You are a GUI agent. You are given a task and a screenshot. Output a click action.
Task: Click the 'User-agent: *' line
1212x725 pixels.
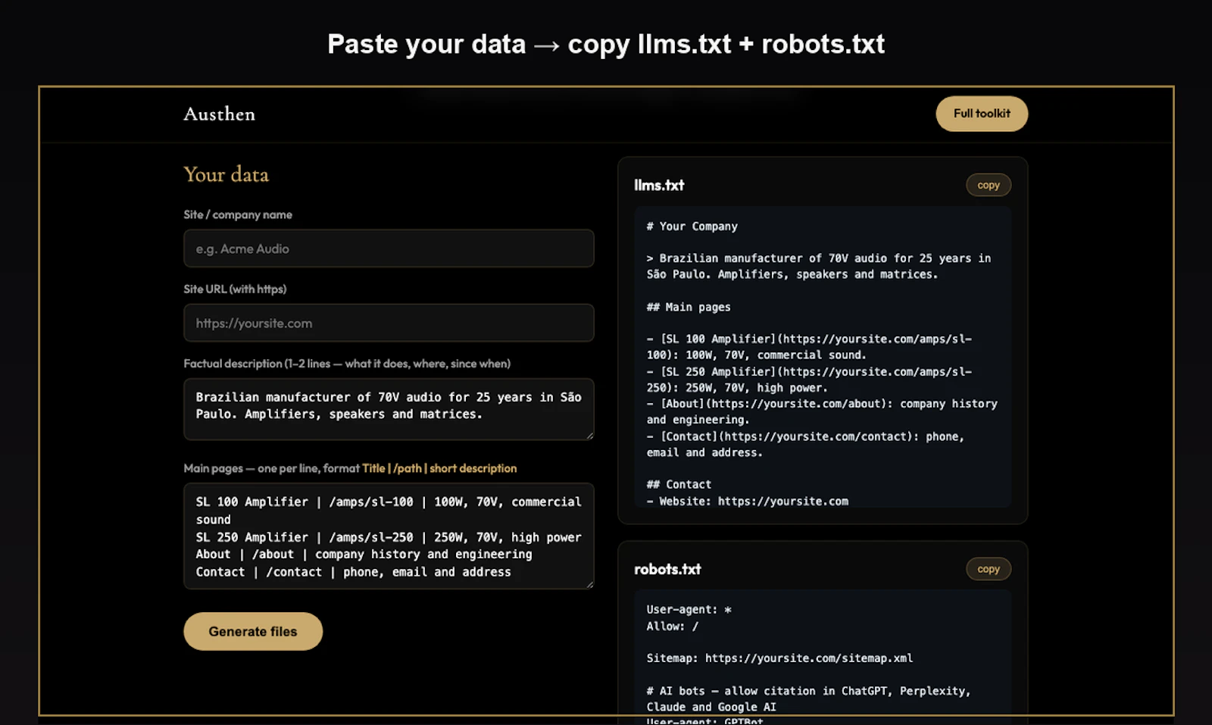[689, 610]
